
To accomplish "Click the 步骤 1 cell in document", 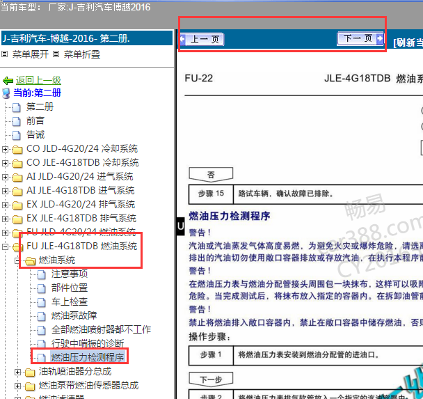I will [x=211, y=355].
